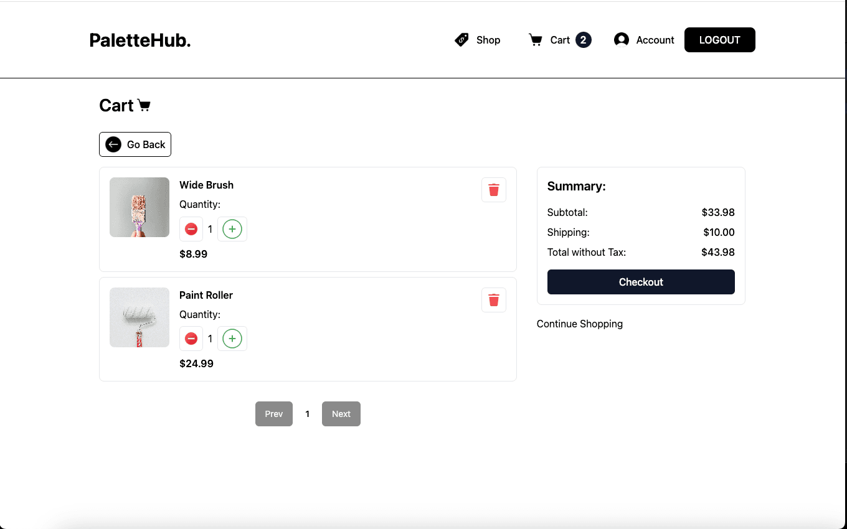
Task: Click the Account profile avatar icon
Action: point(621,40)
